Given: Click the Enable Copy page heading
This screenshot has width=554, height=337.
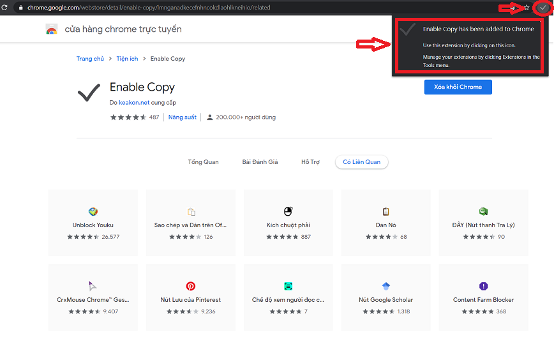Looking at the screenshot, I should tap(142, 87).
